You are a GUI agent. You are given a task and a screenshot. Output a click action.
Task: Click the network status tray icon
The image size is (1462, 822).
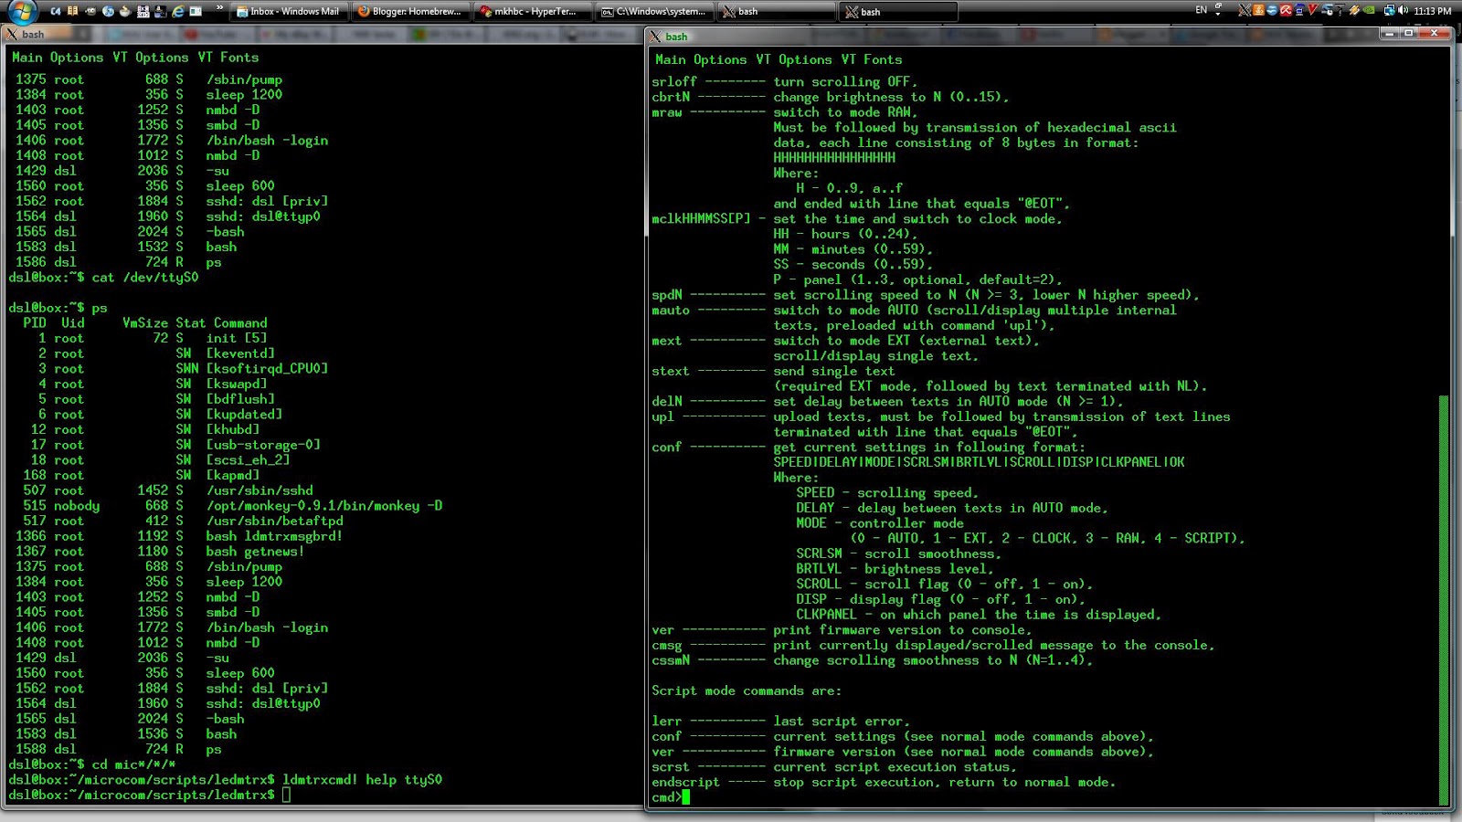(x=1390, y=10)
